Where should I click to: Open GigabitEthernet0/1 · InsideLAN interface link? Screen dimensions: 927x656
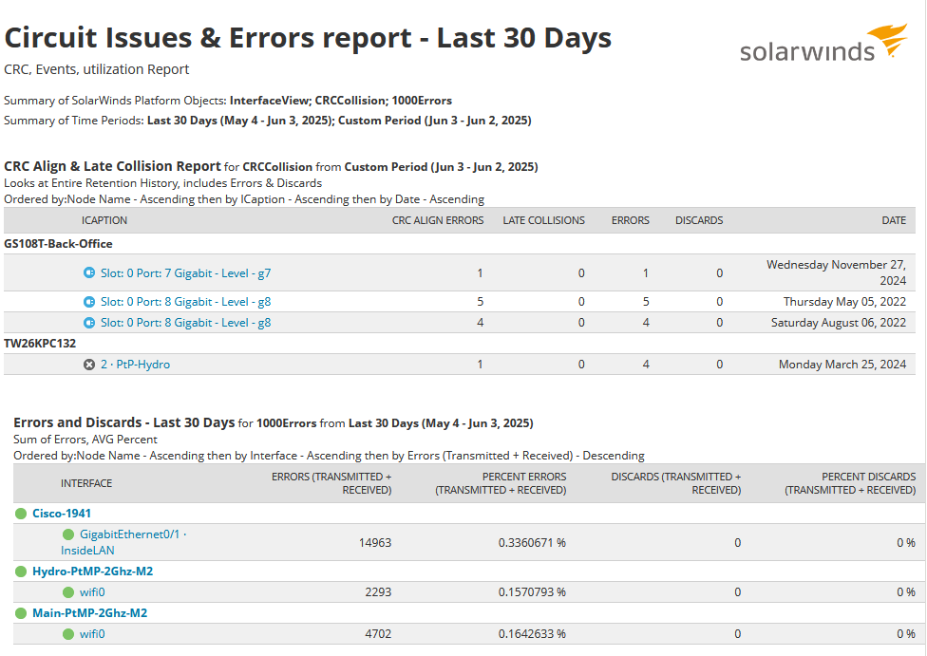[123, 542]
